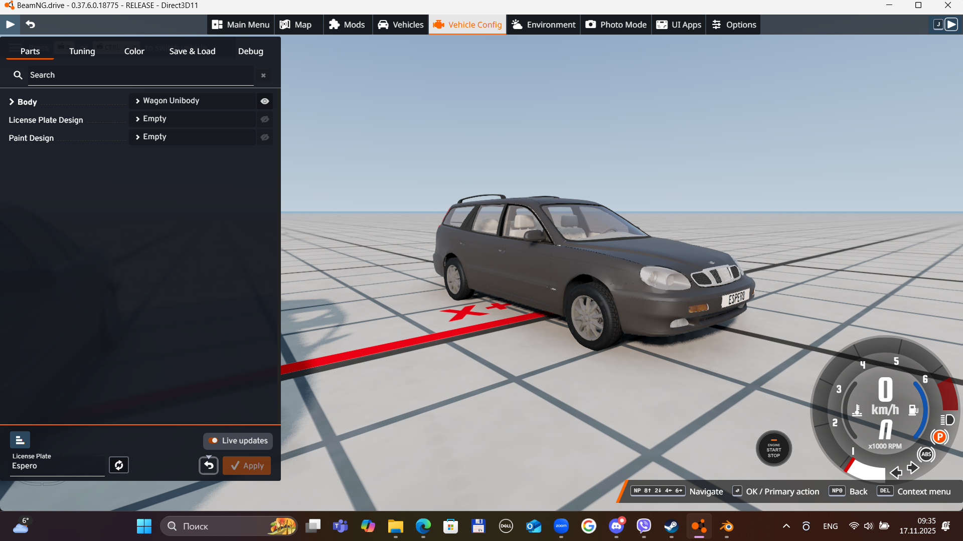Hide the Wagon Unibody with eye icon
Image resolution: width=963 pixels, height=541 pixels.
pos(265,101)
